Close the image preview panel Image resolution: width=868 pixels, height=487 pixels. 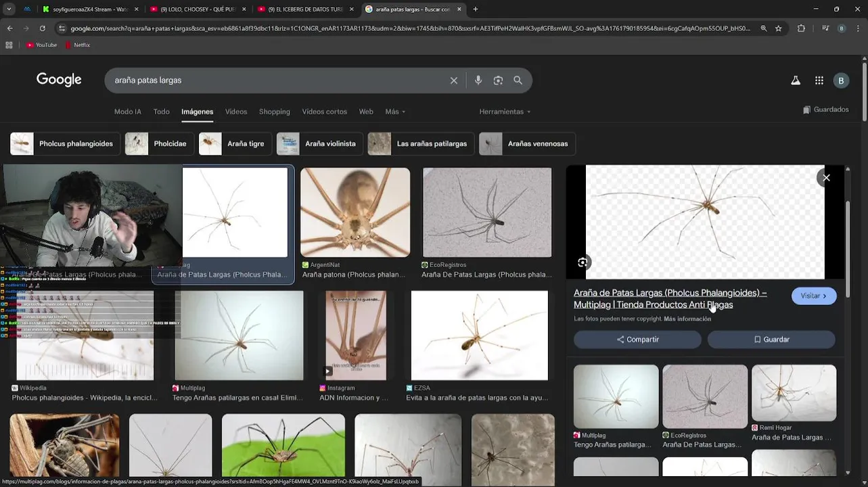[x=826, y=178]
